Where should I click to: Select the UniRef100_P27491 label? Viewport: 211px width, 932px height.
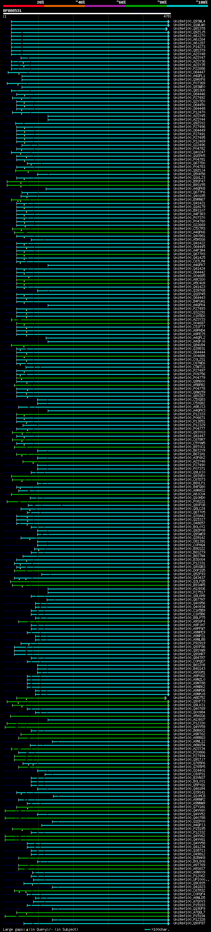point(189,134)
